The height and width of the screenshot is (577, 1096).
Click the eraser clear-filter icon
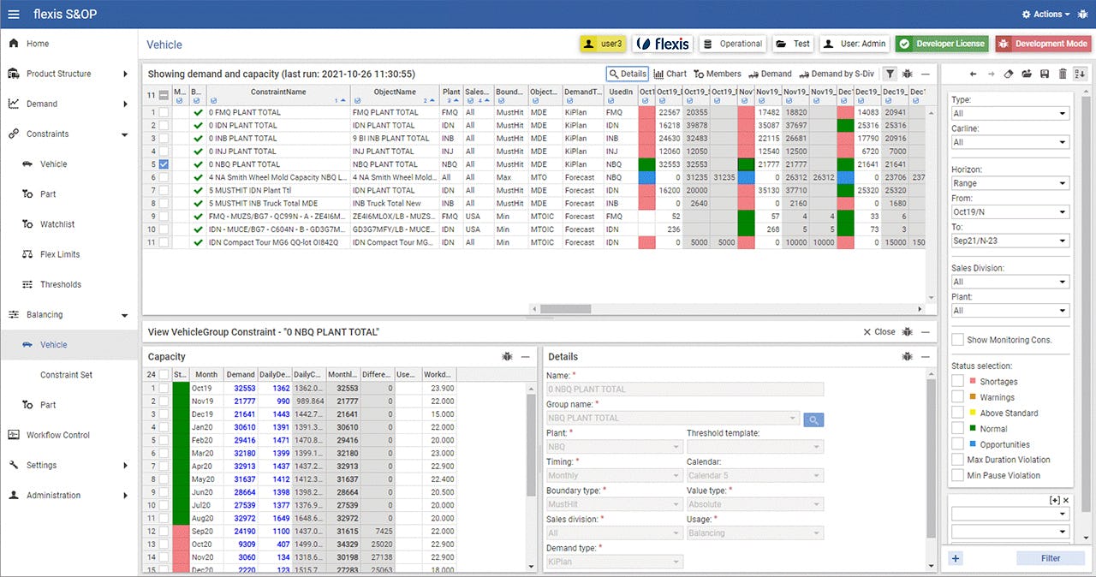click(x=1010, y=74)
